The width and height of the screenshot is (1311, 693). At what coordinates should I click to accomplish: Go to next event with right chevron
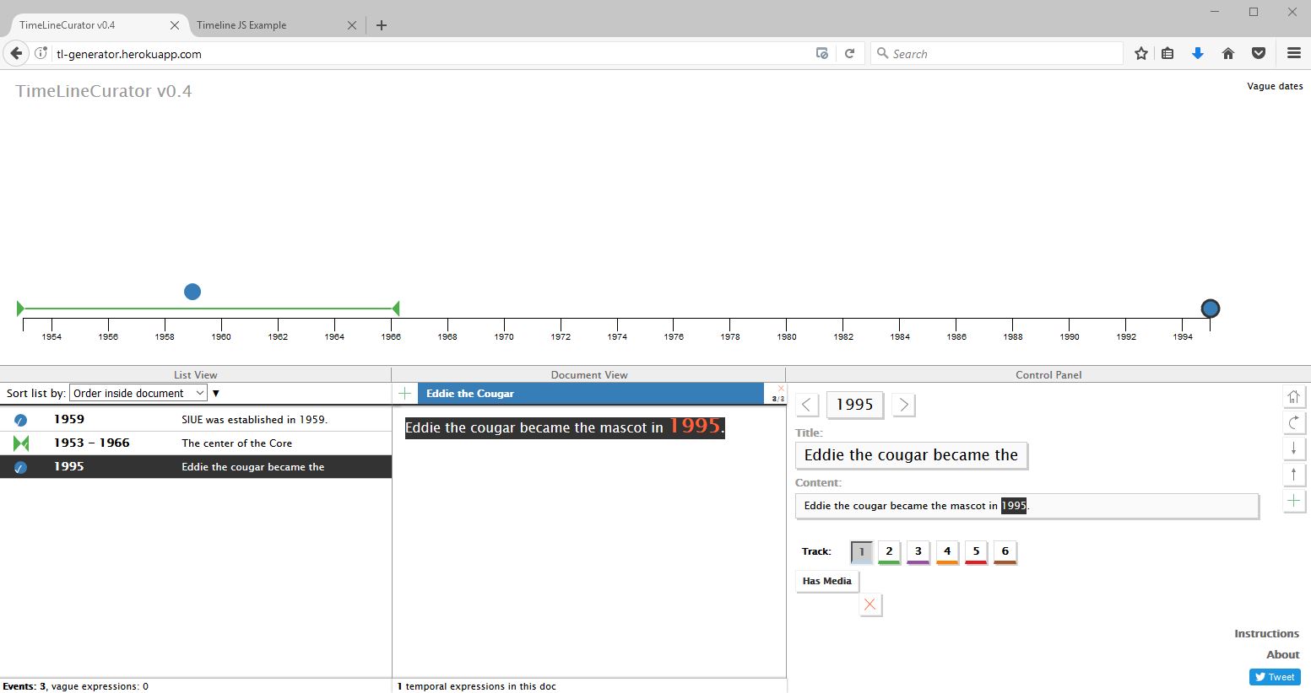(x=903, y=405)
